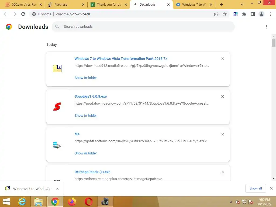Close the Thank you for downloading tab
The image size is (276, 207).
tap(126, 5)
